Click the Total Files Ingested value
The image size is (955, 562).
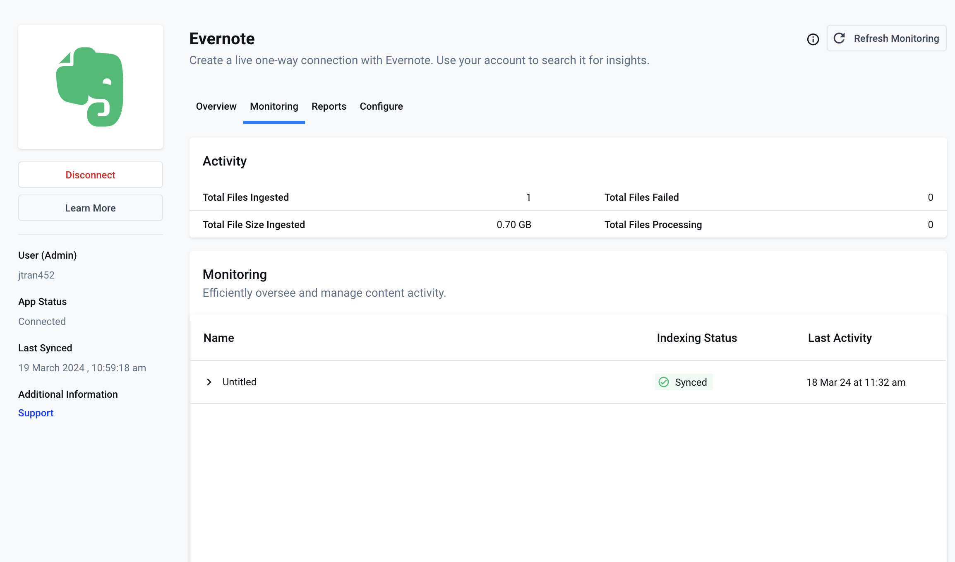[528, 197]
